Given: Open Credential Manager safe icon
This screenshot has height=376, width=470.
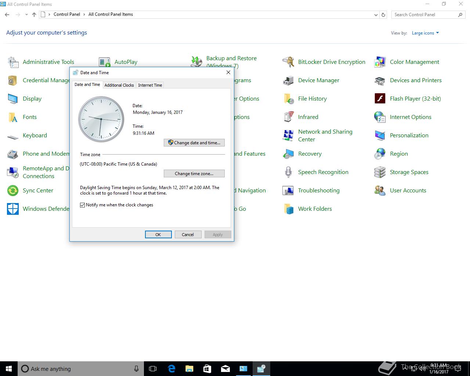Looking at the screenshot, I should coord(13,80).
